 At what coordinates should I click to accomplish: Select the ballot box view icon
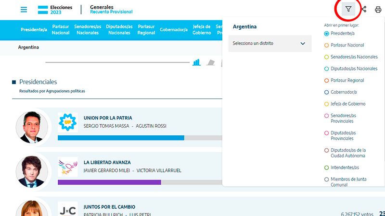tap(210, 63)
